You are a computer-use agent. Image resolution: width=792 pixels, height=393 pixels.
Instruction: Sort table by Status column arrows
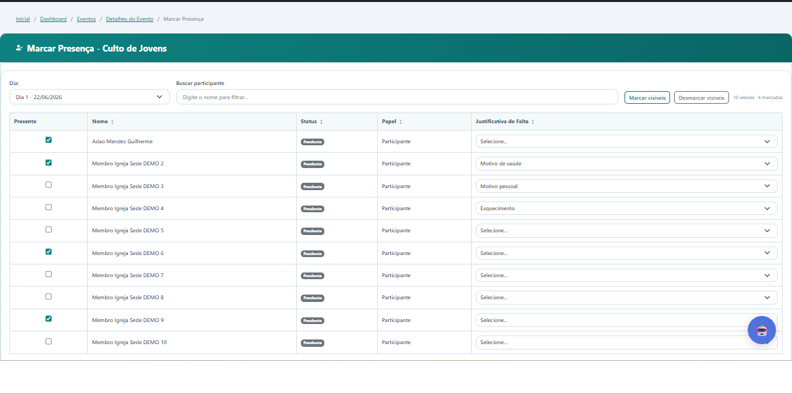pos(321,122)
